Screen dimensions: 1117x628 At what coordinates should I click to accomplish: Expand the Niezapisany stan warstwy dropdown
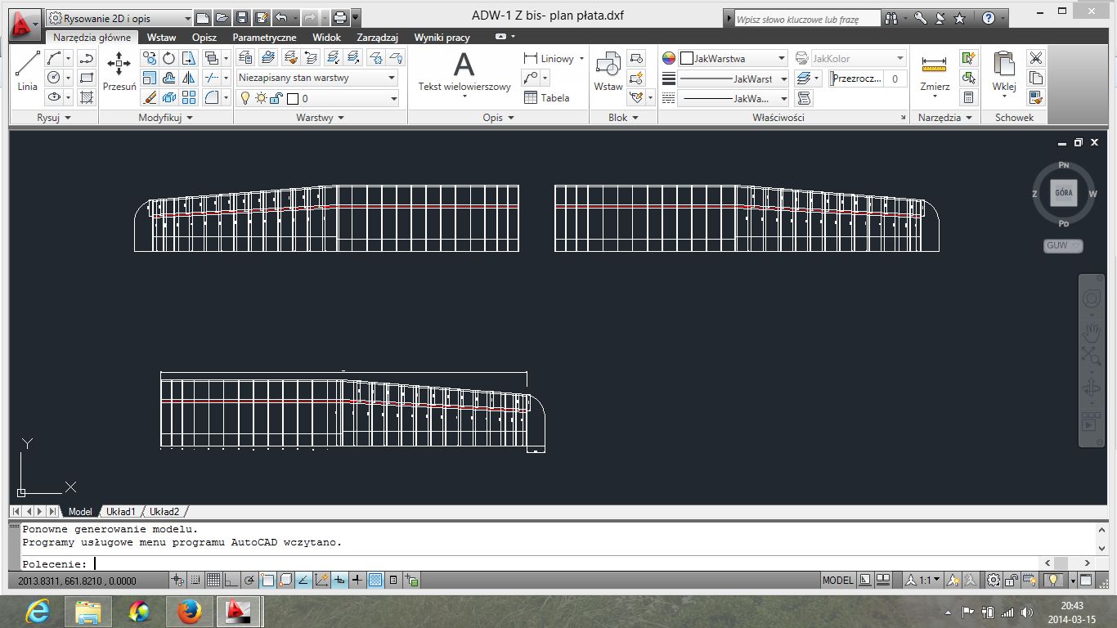[392, 78]
